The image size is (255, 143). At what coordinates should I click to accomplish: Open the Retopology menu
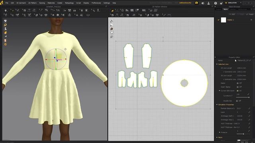click(x=69, y=3)
